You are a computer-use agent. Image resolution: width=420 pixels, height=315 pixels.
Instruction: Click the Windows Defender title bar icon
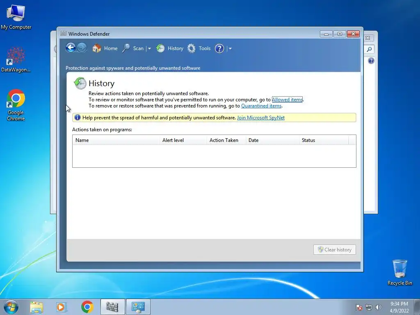click(63, 34)
